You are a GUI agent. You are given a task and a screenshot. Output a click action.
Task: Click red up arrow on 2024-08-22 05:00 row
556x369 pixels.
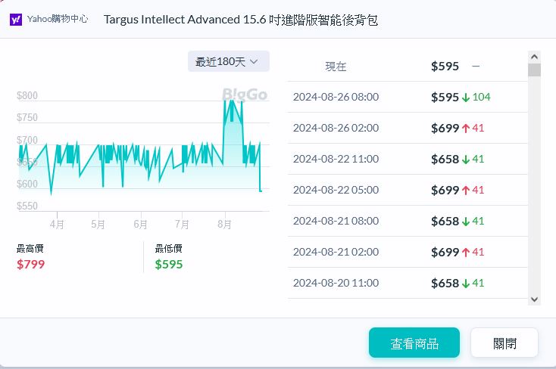[466, 190]
